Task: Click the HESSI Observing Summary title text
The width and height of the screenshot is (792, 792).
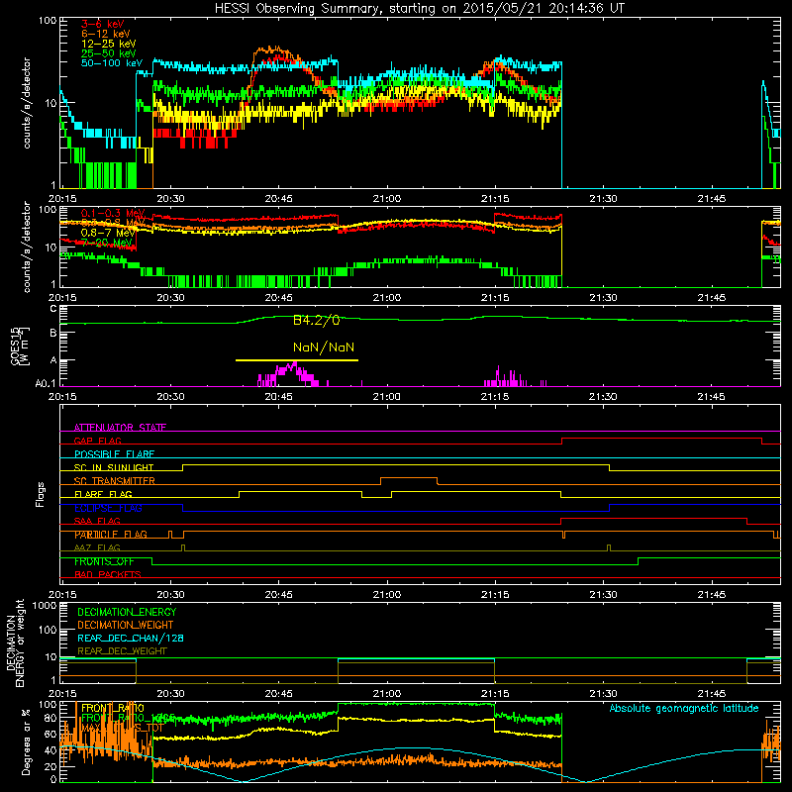Action: (419, 8)
